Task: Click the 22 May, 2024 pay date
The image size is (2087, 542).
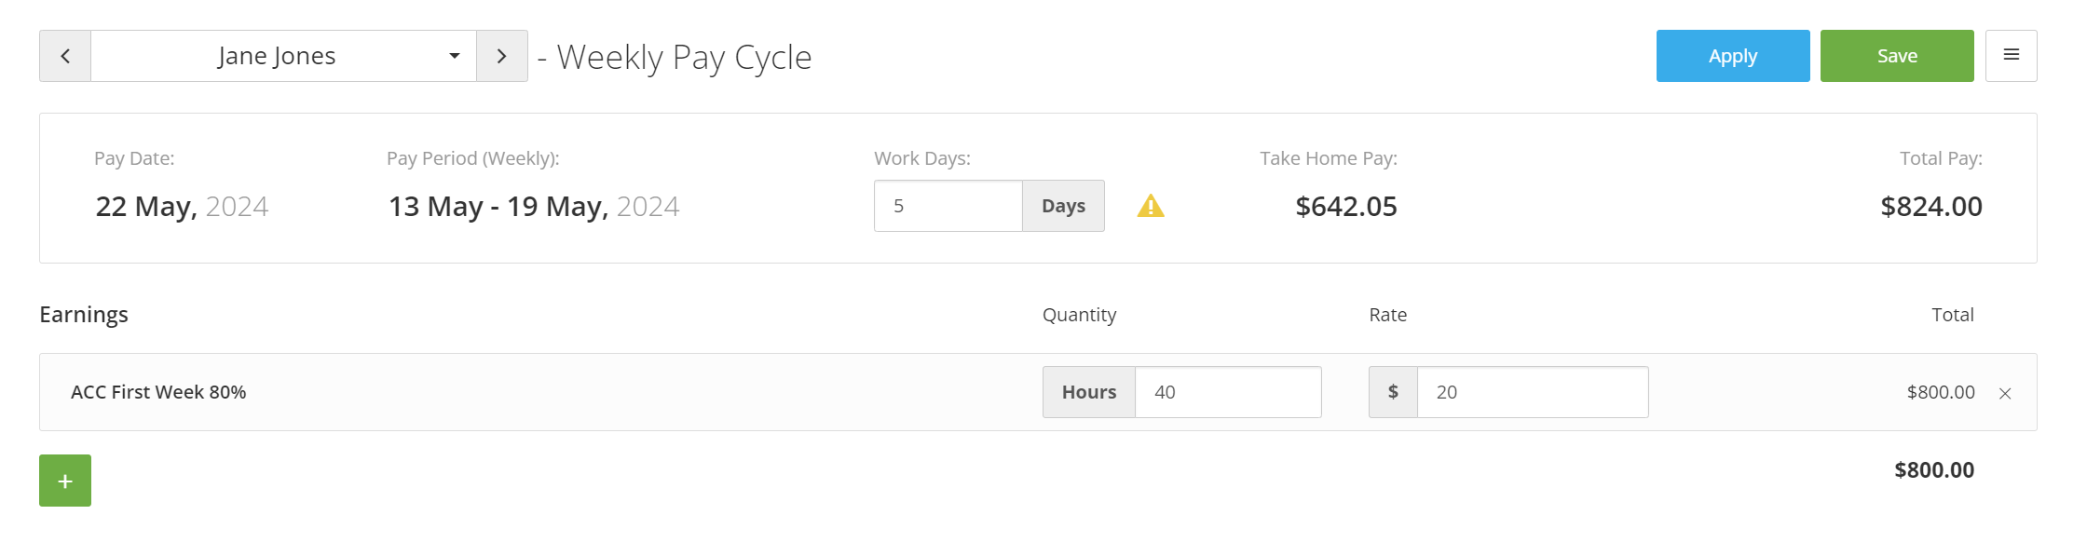Action: pyautogui.click(x=182, y=206)
